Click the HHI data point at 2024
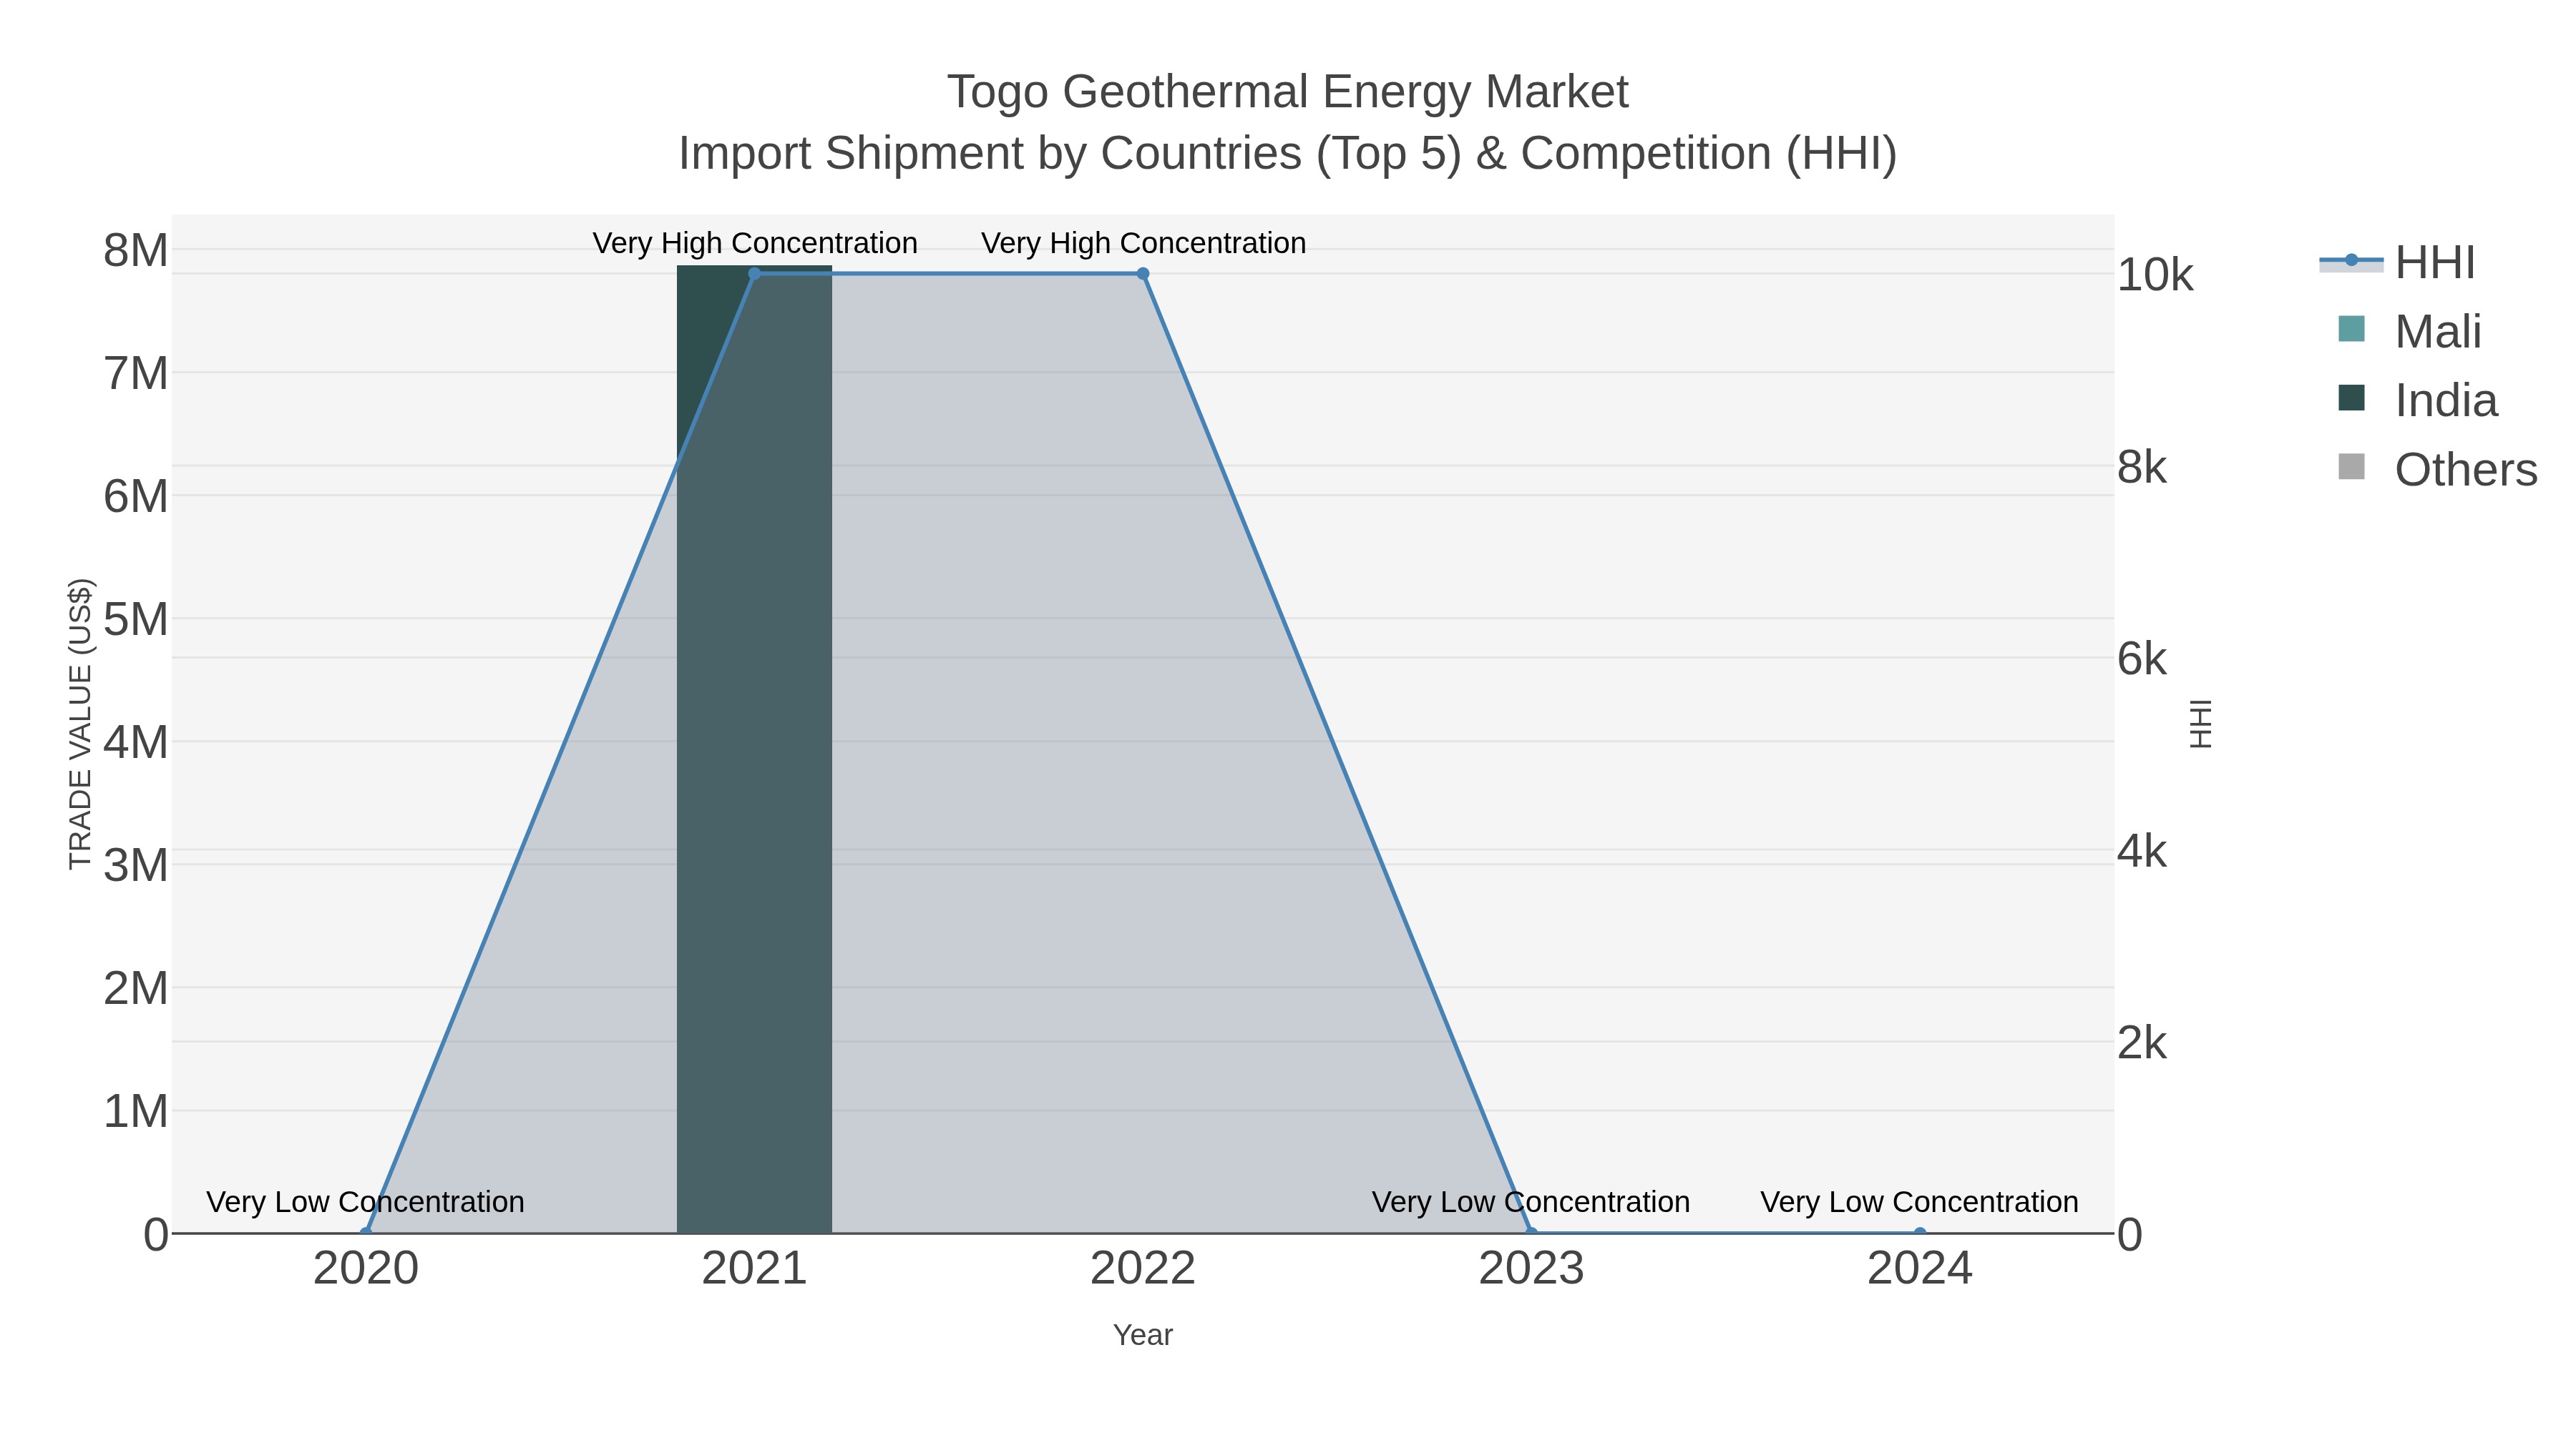The image size is (2576, 1448). tap(1920, 1232)
